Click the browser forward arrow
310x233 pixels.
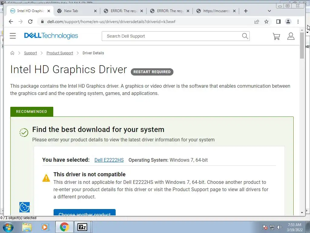click(21, 22)
